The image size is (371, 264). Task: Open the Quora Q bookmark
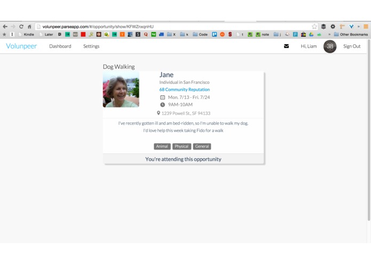coord(146,34)
